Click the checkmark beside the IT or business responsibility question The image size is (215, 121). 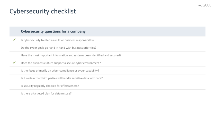click(14, 40)
